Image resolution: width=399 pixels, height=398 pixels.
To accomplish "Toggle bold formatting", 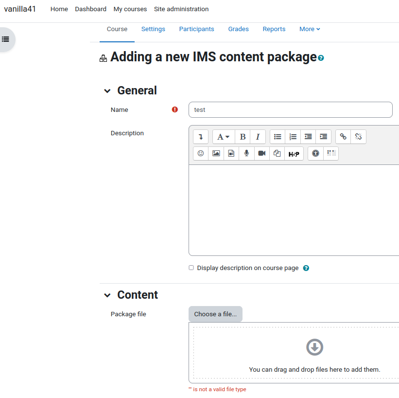I will [x=243, y=137].
